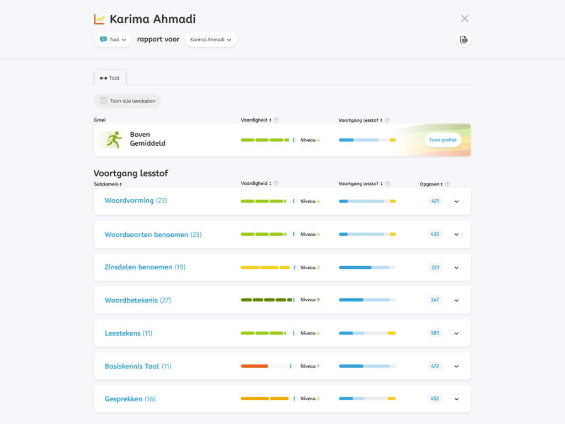This screenshot has height=424, width=565.
Task: Expand the Basiskennis Taal row chevron
Action: coord(456,367)
